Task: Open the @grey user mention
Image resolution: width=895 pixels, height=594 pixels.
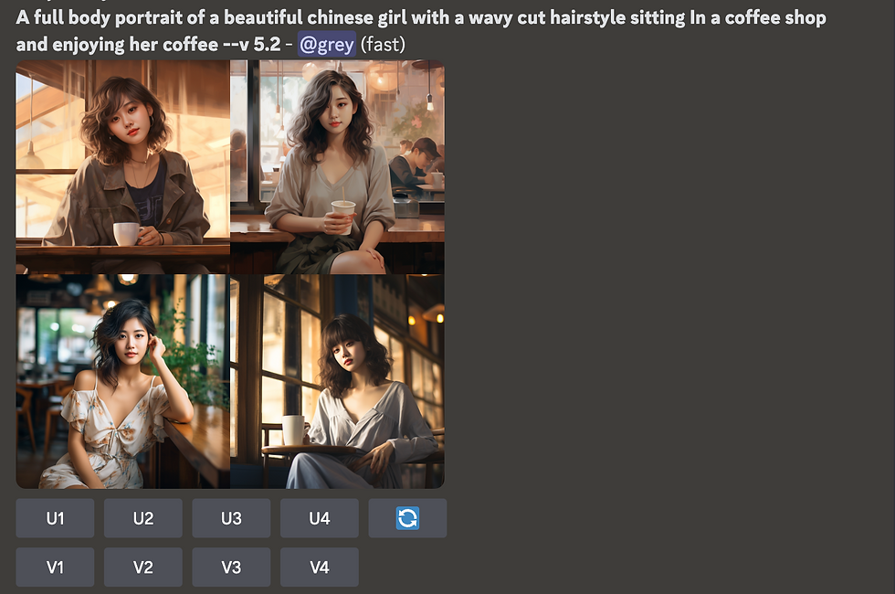Action: (x=327, y=44)
